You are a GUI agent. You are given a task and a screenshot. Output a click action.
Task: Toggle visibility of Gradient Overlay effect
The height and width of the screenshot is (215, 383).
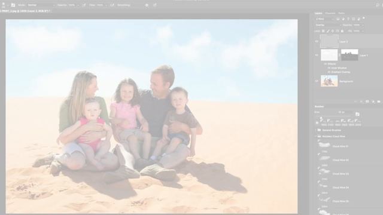coord(329,72)
